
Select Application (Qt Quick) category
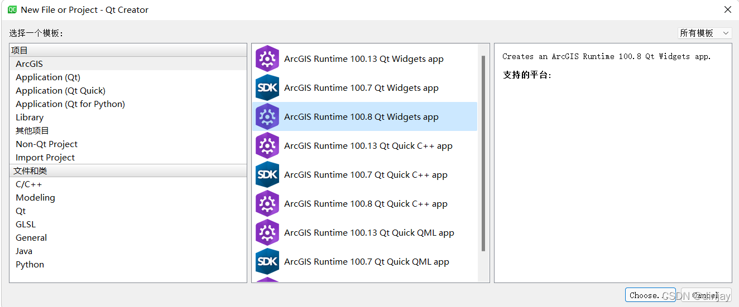pos(128,90)
